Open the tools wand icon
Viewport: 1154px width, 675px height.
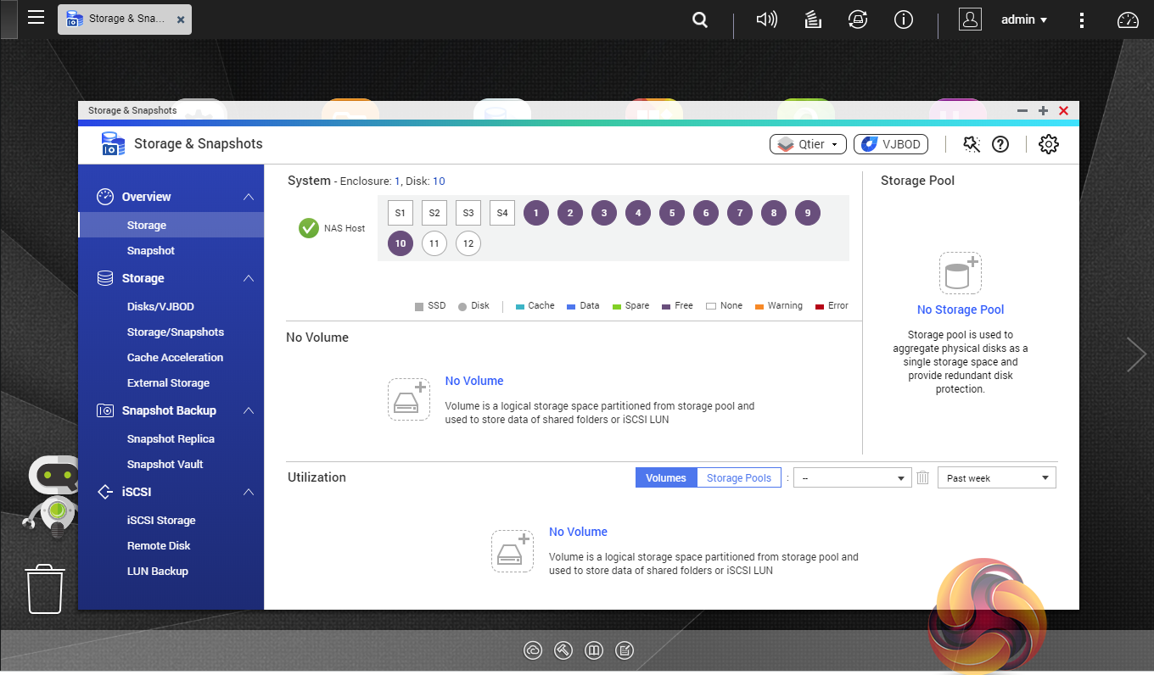click(972, 144)
